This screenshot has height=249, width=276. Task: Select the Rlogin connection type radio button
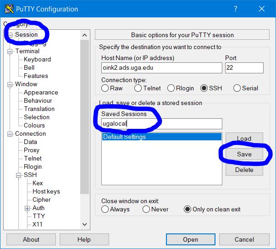[171, 88]
